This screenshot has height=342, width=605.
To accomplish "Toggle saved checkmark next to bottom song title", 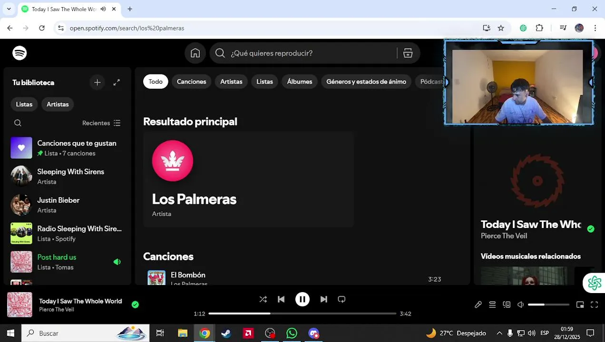I will [x=135, y=304].
